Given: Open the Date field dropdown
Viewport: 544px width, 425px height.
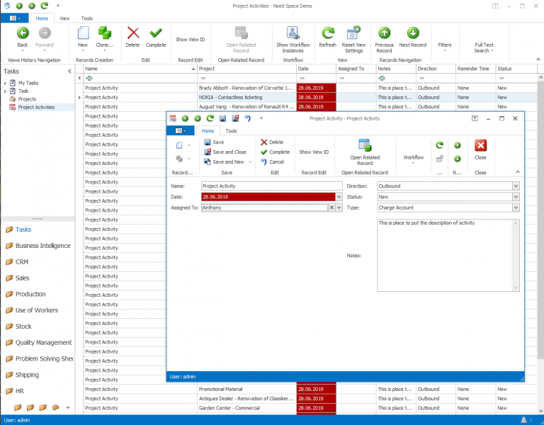Looking at the screenshot, I should point(338,197).
